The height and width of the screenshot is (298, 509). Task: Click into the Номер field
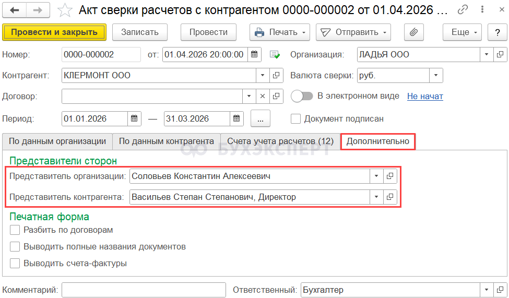(x=101, y=54)
